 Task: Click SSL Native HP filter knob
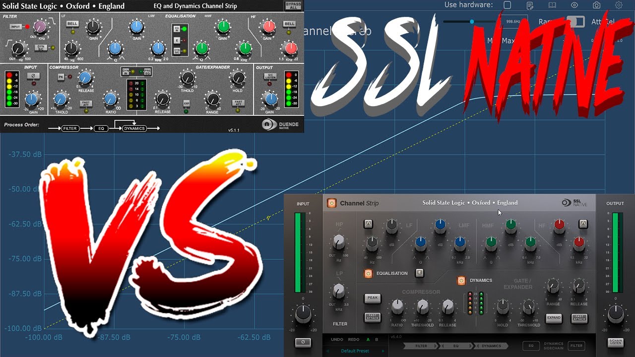tap(339, 242)
